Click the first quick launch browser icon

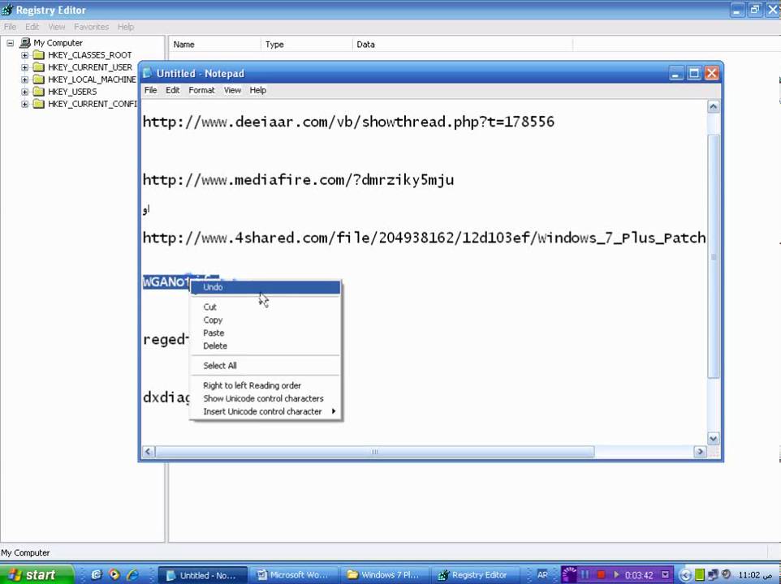click(97, 574)
